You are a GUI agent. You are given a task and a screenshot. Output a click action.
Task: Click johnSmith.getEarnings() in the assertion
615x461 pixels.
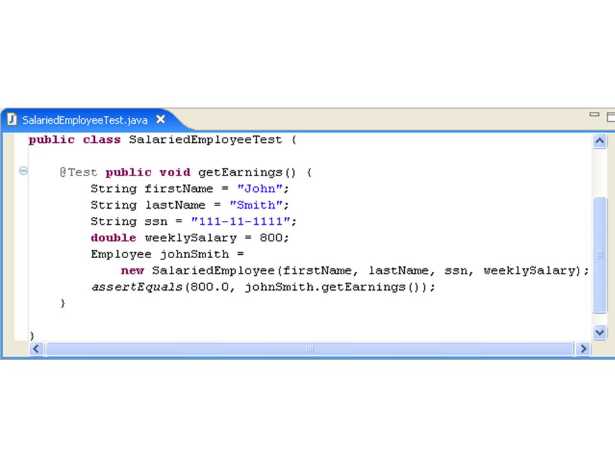coord(332,287)
